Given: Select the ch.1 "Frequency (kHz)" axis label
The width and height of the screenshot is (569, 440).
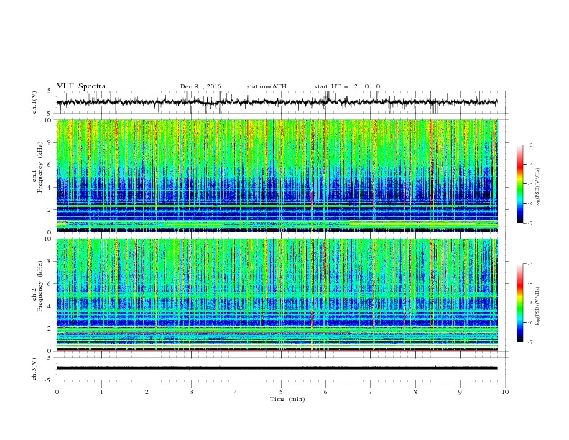Looking at the screenshot, I should 40,168.
